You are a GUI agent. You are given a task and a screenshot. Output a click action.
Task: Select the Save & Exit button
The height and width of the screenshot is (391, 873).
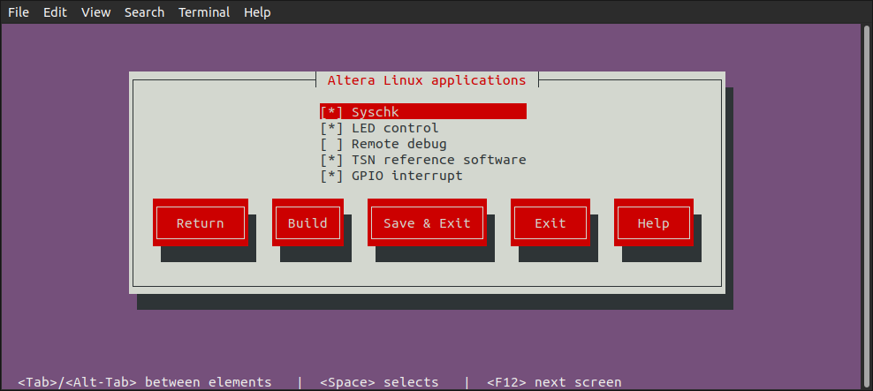[x=427, y=222]
